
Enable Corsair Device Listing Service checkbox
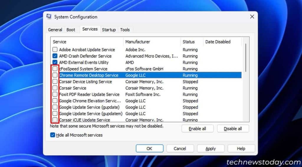[x=55, y=81]
